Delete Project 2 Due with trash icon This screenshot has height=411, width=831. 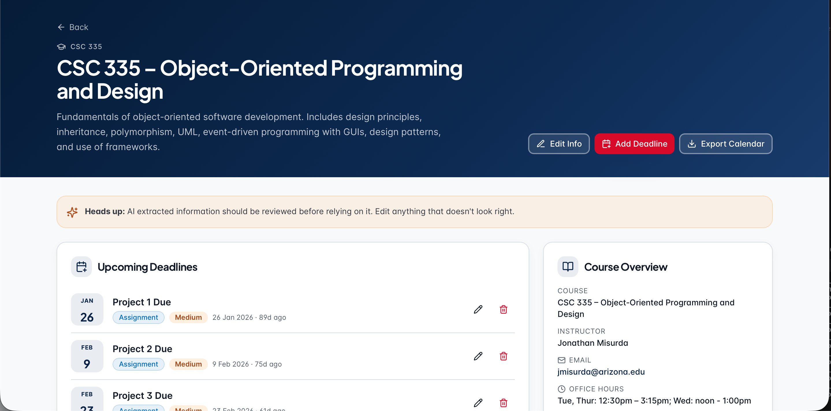(503, 356)
